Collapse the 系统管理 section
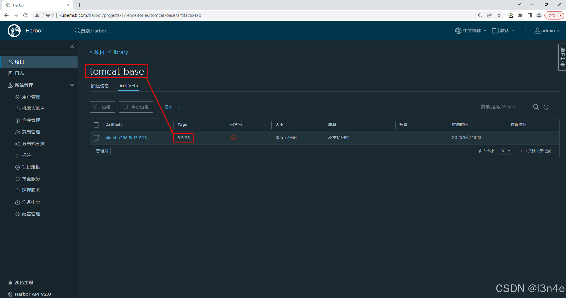 click(x=72, y=85)
